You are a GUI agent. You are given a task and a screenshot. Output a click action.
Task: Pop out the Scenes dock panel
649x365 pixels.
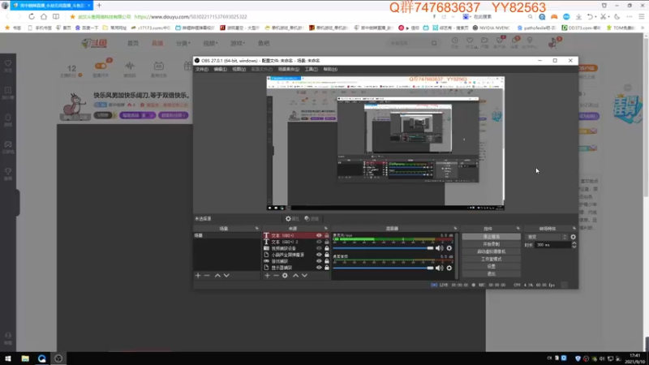(x=256, y=229)
